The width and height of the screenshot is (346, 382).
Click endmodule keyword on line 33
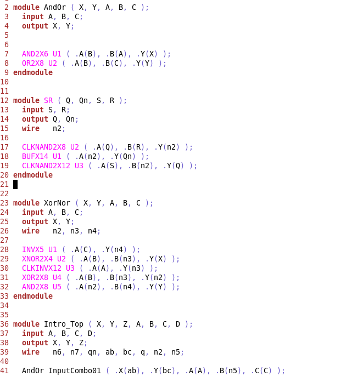click(33, 297)
